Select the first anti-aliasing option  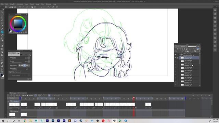[x=20, y=65]
